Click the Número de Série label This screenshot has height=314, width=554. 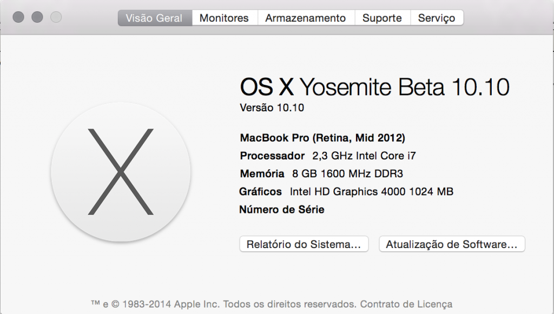tap(281, 210)
